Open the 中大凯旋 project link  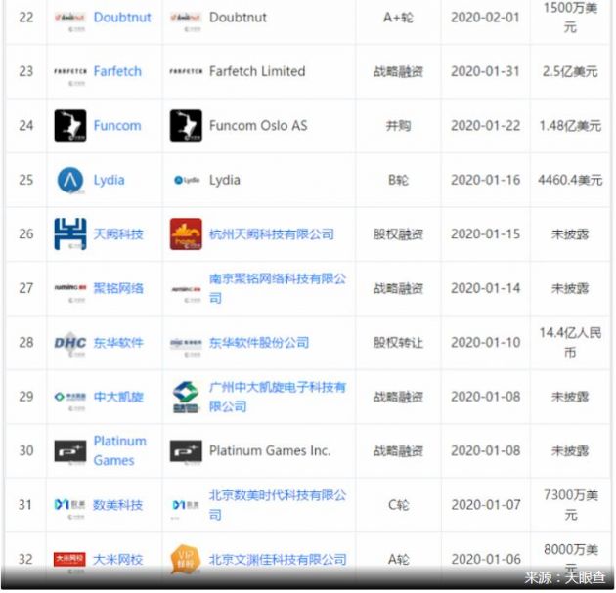point(118,397)
